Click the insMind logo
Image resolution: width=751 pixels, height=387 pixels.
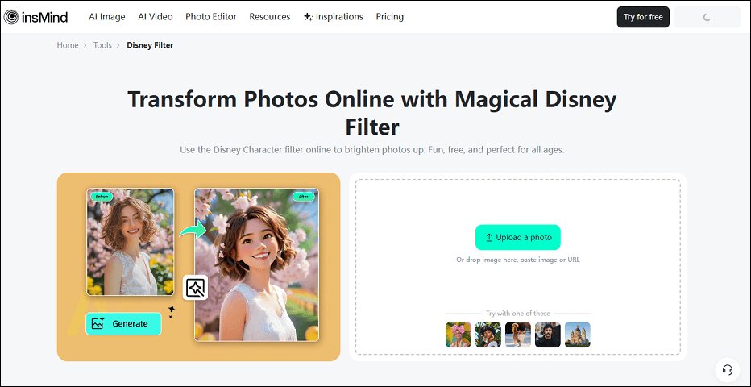(x=35, y=17)
